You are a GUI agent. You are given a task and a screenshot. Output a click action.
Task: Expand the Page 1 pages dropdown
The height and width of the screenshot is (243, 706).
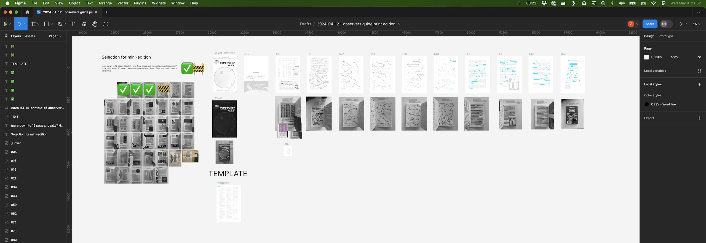[x=55, y=36]
